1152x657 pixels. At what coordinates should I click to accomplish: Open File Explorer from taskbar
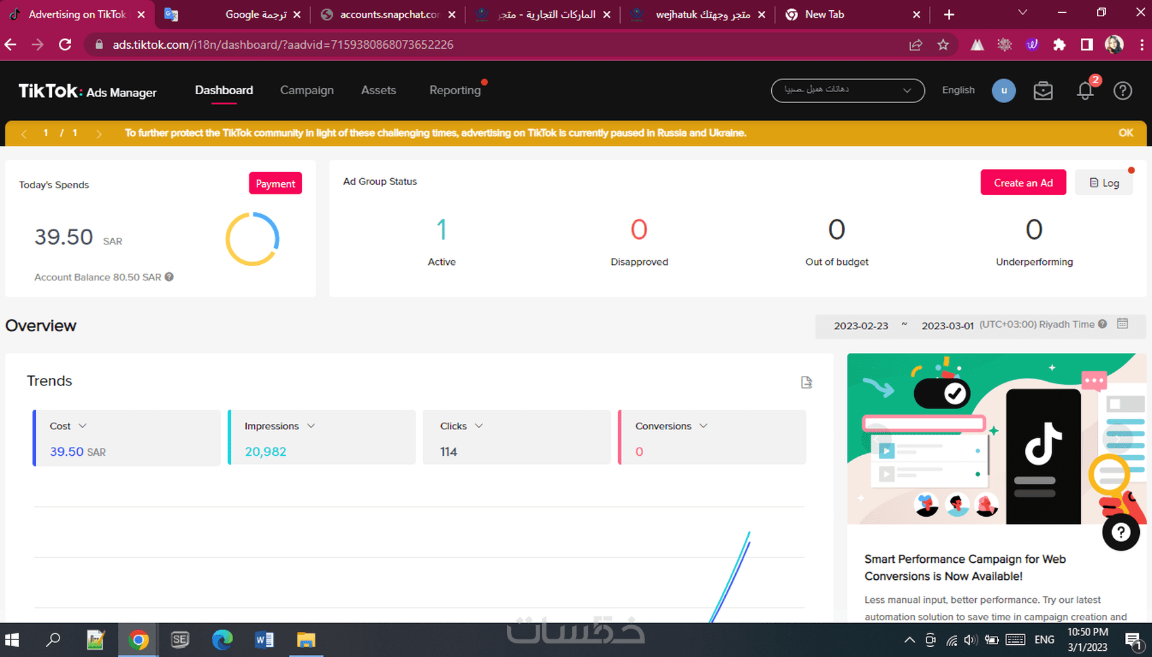[306, 640]
